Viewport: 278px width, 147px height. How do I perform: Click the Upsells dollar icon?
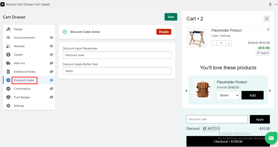8,55
